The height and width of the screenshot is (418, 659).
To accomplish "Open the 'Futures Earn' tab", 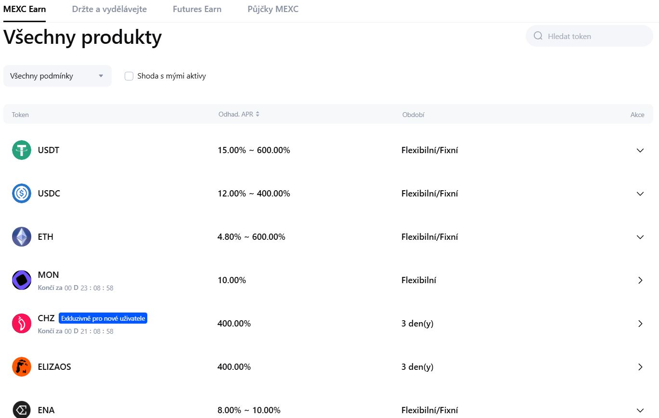I will coord(197,9).
